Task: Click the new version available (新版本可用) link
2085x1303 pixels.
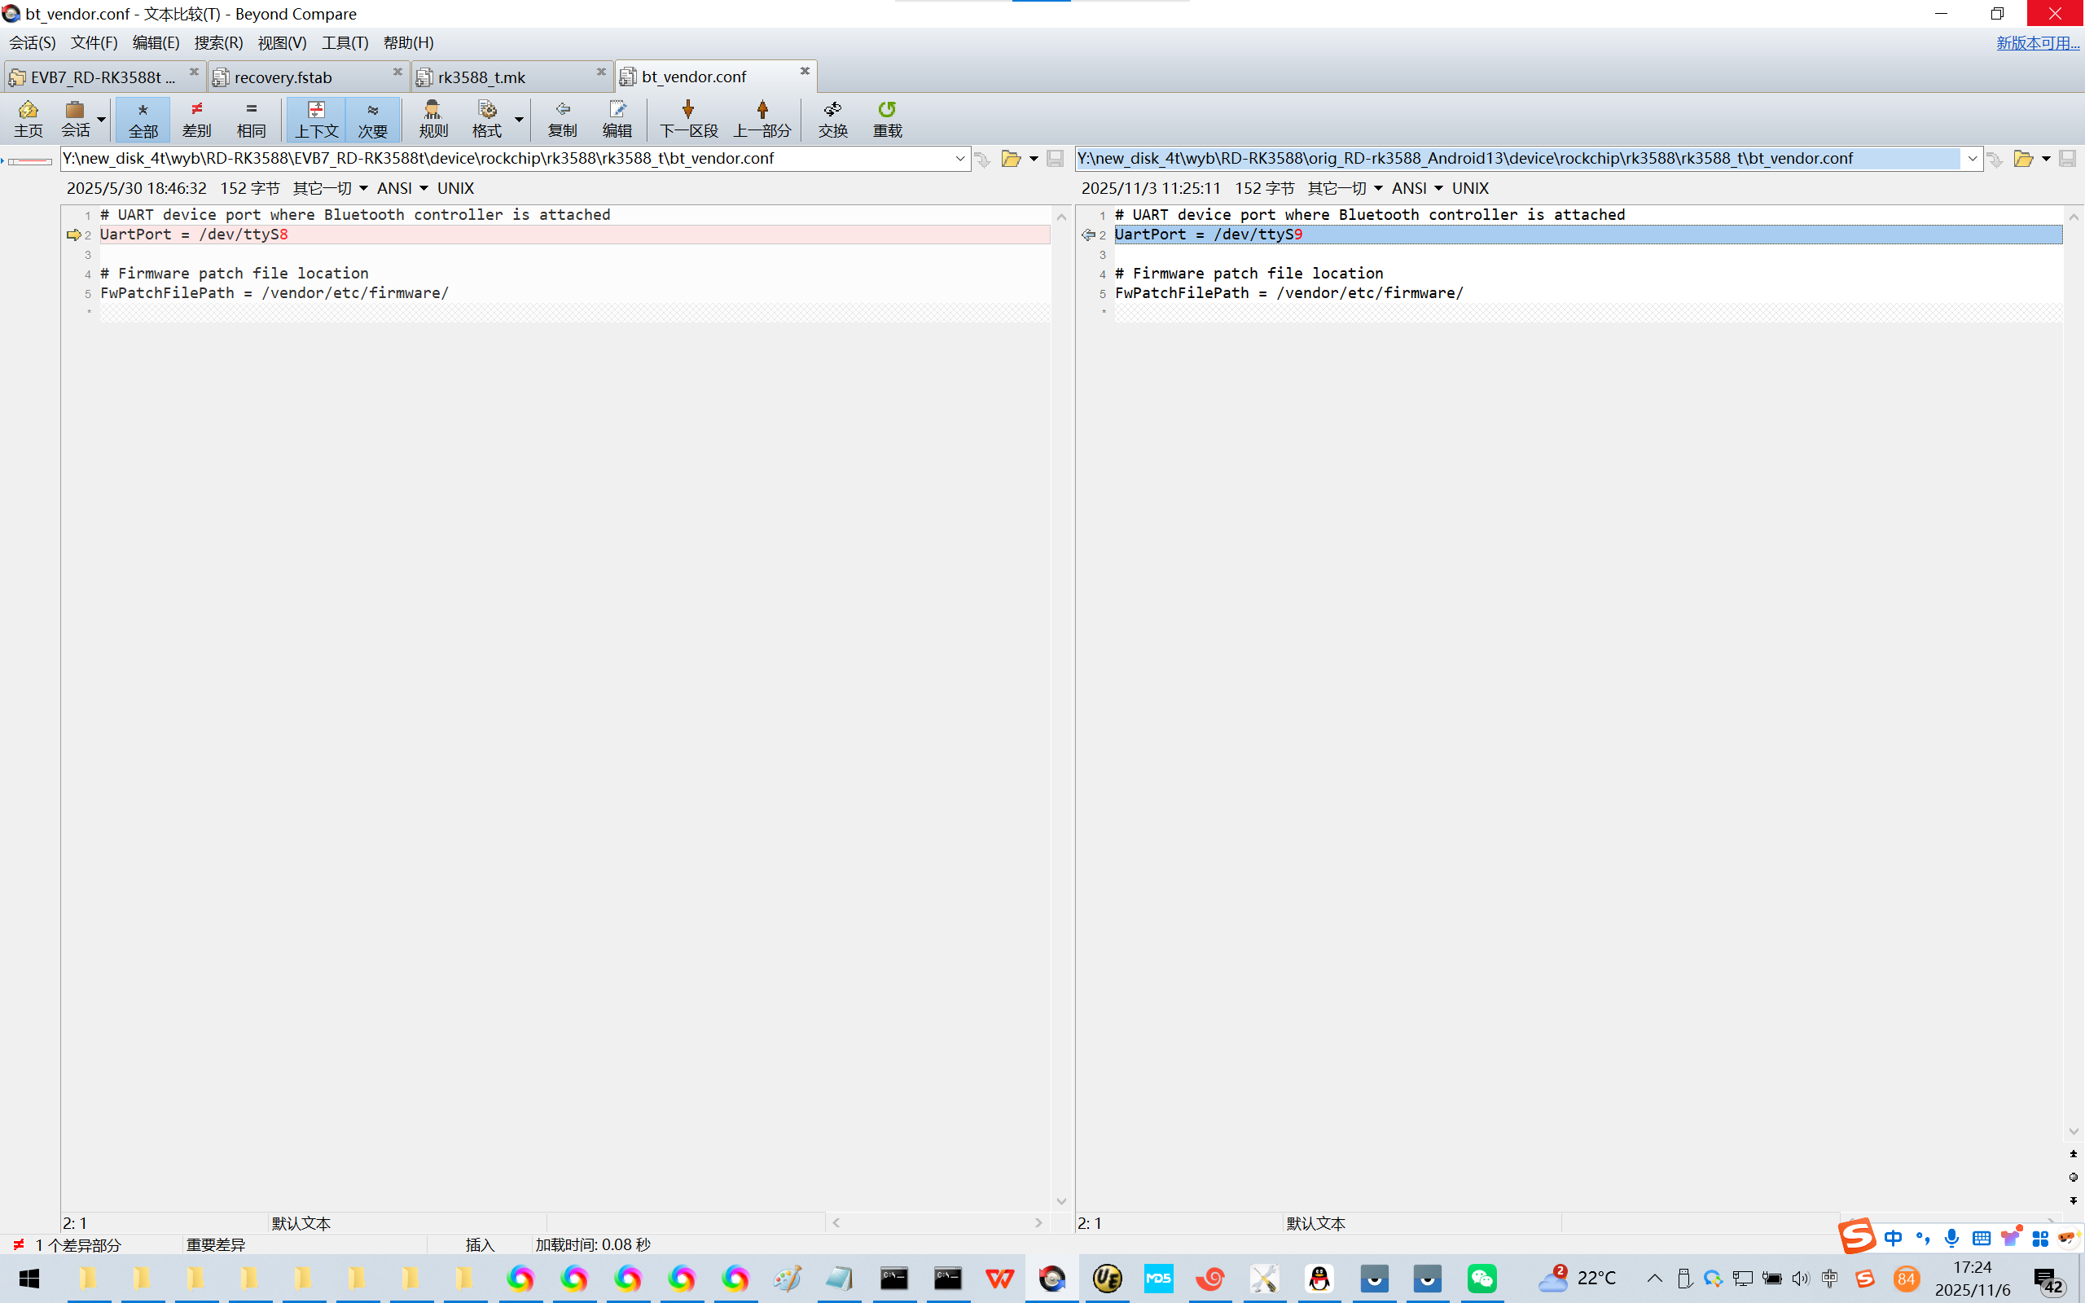Action: click(2037, 42)
